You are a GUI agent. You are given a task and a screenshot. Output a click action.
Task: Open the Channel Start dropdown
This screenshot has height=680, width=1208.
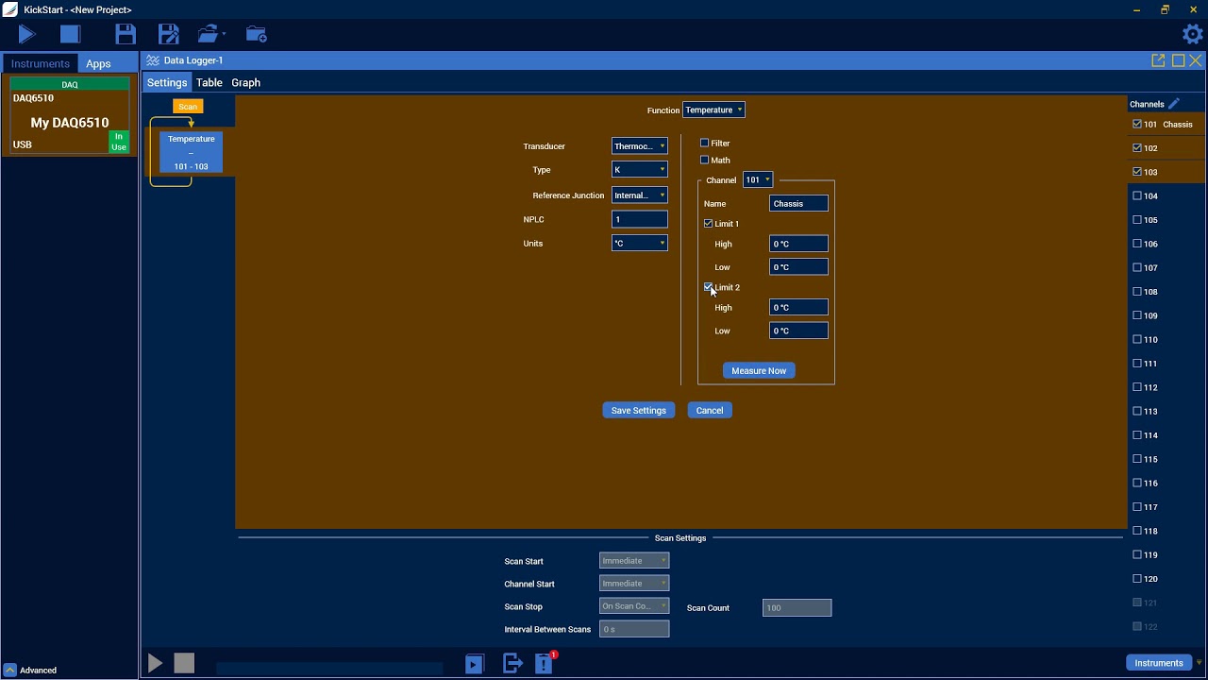634,583
